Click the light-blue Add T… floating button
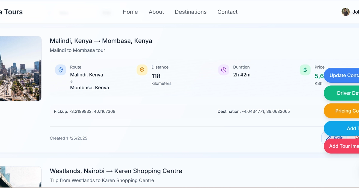 tap(341, 129)
